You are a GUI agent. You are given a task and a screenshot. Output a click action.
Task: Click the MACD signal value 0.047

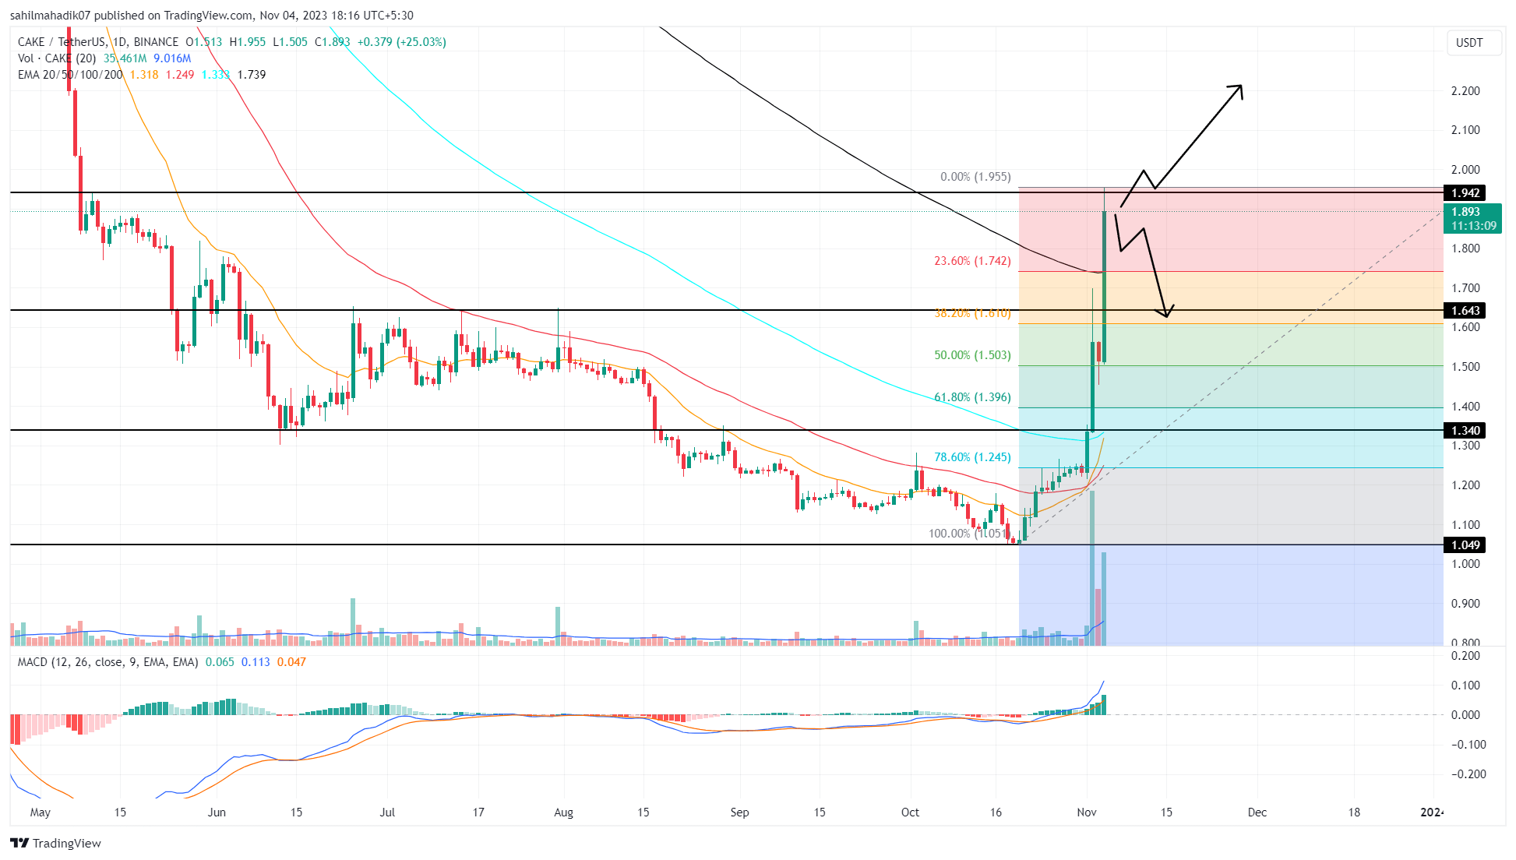[291, 662]
